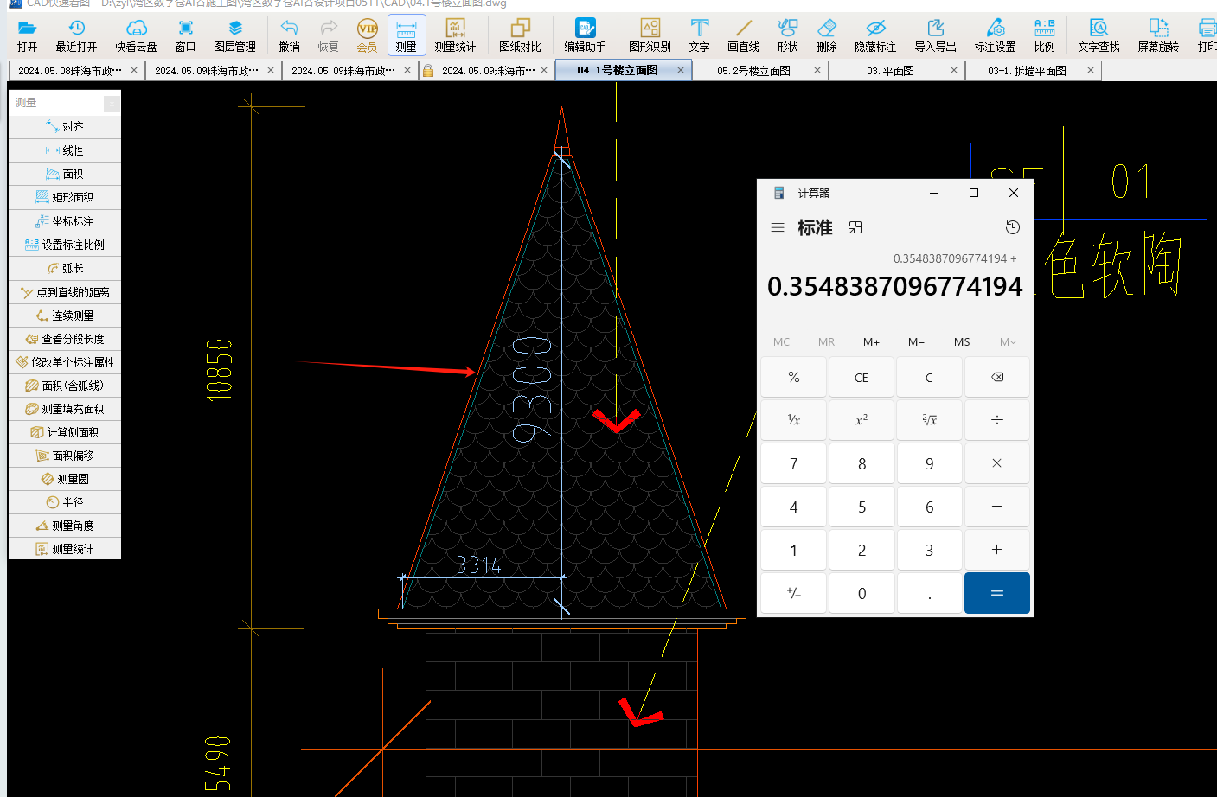This screenshot has width=1217, height=797.
Task: Click the calculator CE button
Action: click(x=862, y=377)
